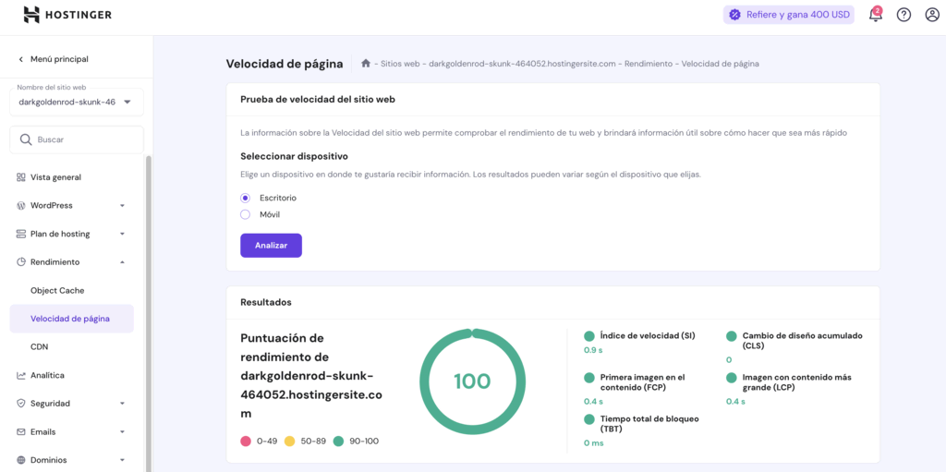Click the Emails envelope icon
The image size is (946, 472).
pyautogui.click(x=20, y=432)
